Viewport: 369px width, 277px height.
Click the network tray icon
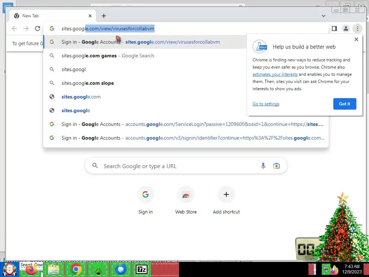326,269
